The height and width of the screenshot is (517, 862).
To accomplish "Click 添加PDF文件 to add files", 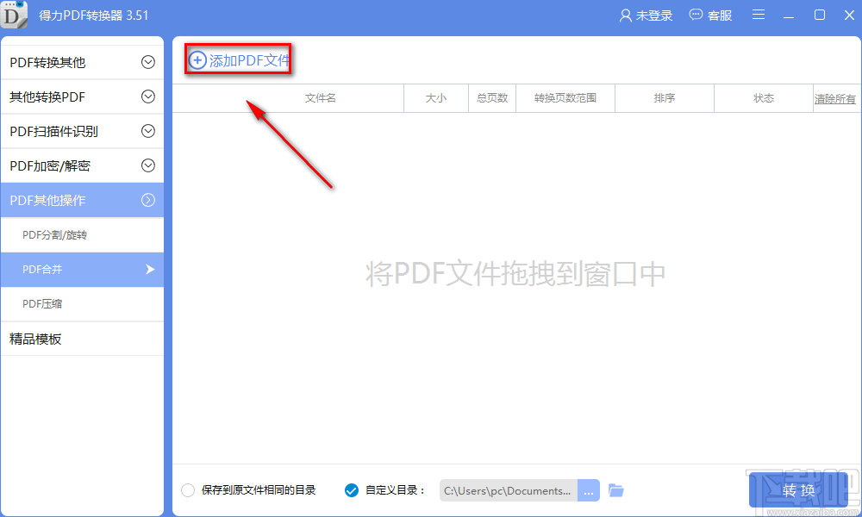I will (x=239, y=60).
